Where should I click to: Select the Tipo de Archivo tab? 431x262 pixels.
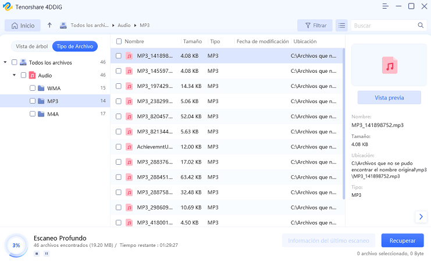pyautogui.click(x=73, y=47)
